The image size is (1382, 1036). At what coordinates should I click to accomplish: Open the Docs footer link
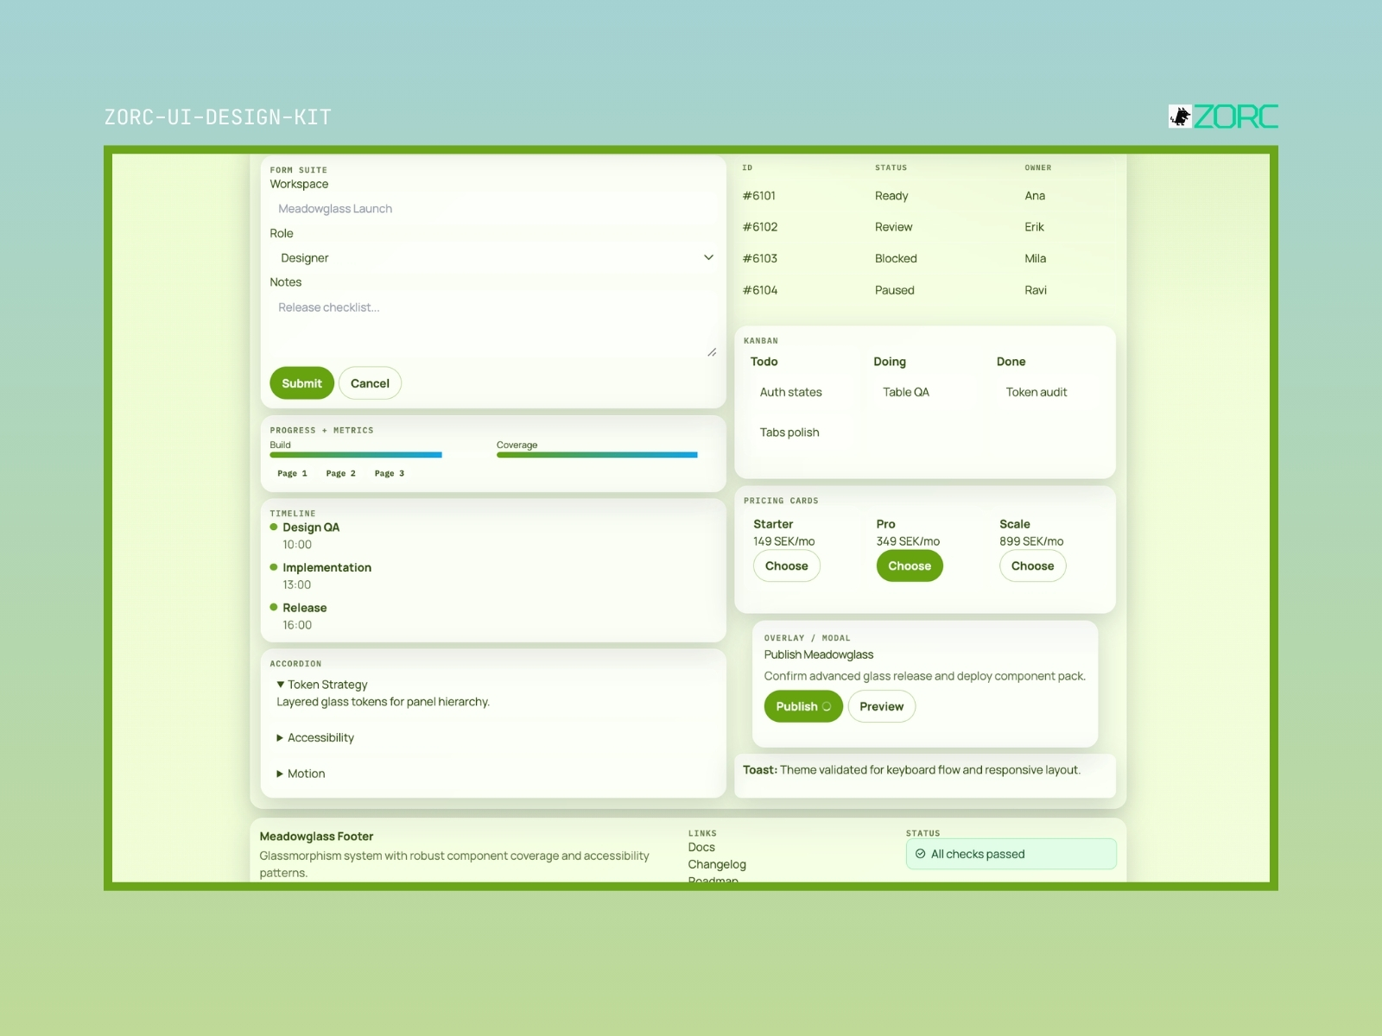point(701,847)
